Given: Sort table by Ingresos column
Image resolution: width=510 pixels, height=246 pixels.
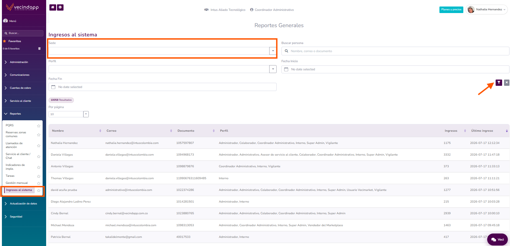Looking at the screenshot, I should [465, 131].
